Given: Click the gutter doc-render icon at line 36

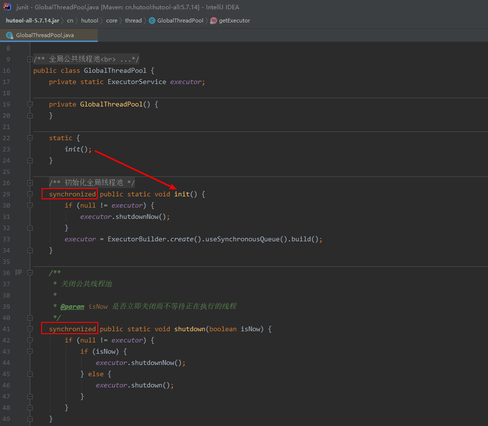Looking at the screenshot, I should tap(19, 273).
